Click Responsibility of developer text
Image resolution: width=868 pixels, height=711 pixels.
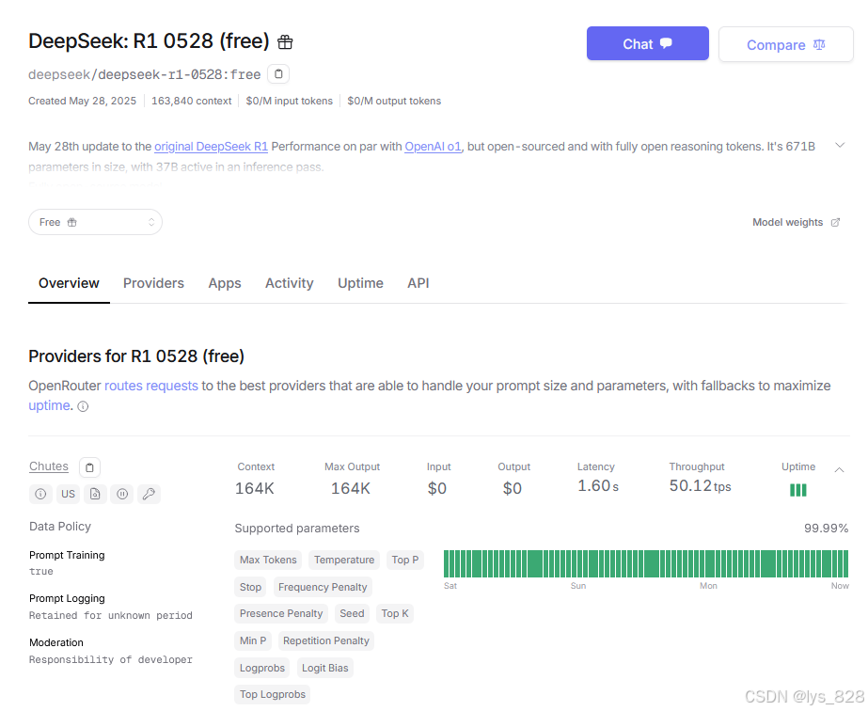point(111,659)
